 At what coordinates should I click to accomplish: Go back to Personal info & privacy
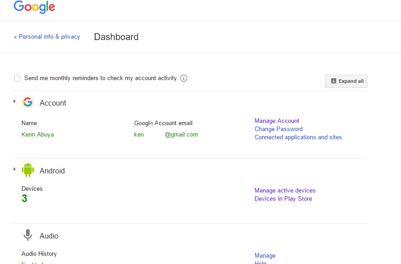[47, 37]
